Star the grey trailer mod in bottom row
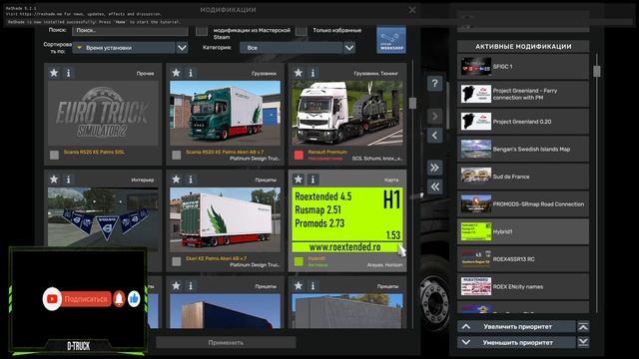Viewport: 639px width, 359px height. pyautogui.click(x=299, y=286)
